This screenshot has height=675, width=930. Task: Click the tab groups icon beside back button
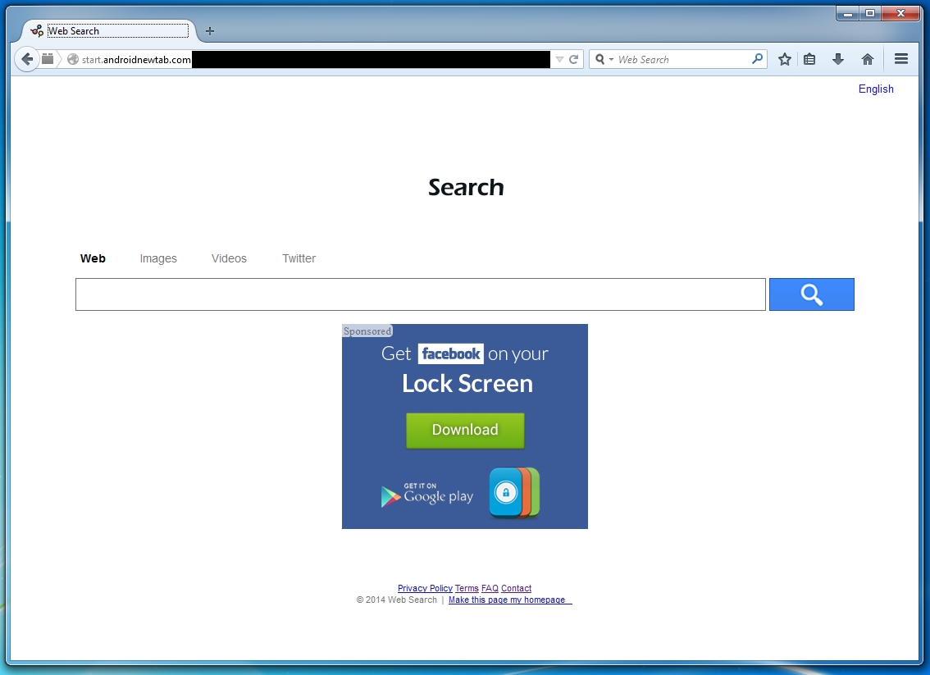(x=48, y=59)
